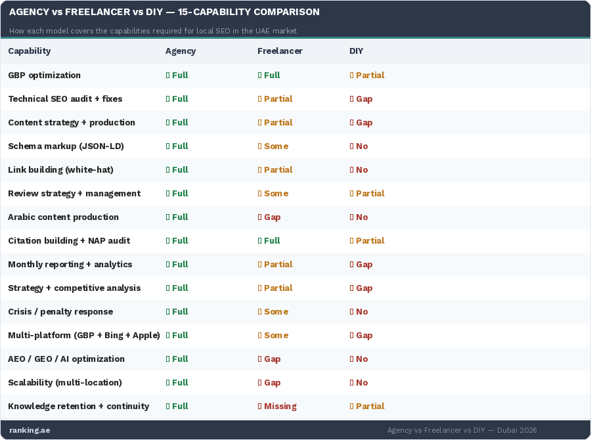
Task: Select the Agency column header
Action: [x=181, y=51]
